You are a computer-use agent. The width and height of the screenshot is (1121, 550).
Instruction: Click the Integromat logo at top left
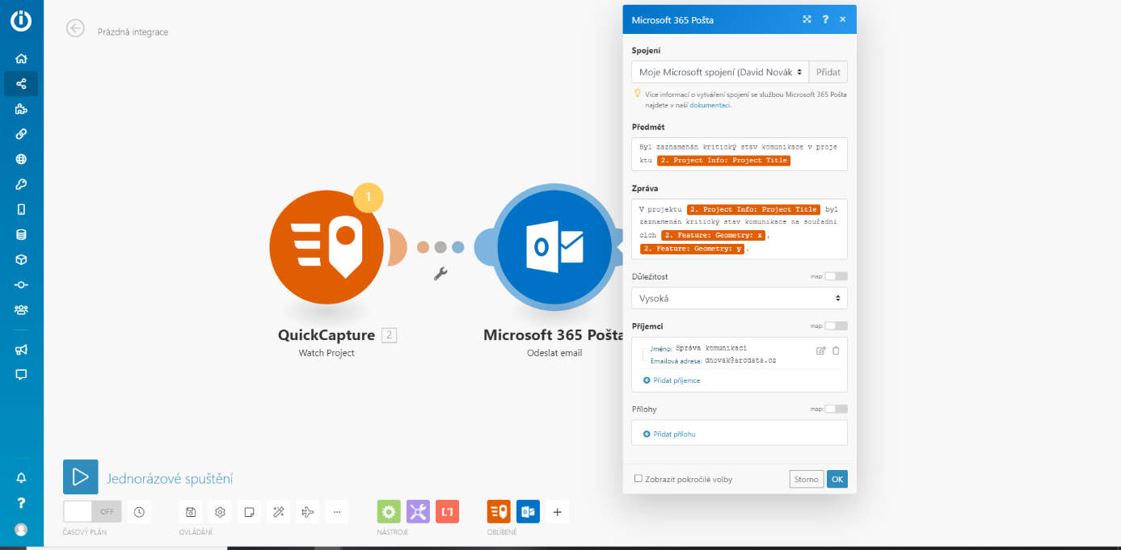click(21, 21)
